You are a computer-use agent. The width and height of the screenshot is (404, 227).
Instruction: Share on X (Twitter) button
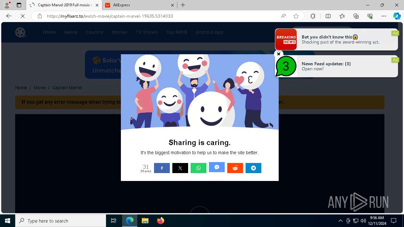pyautogui.click(x=180, y=168)
